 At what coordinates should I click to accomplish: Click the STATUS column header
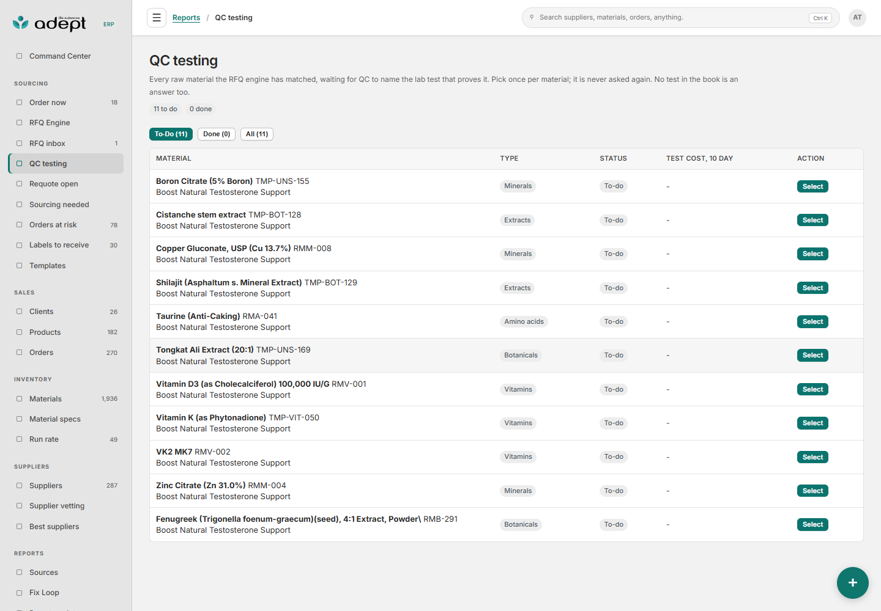coord(613,158)
